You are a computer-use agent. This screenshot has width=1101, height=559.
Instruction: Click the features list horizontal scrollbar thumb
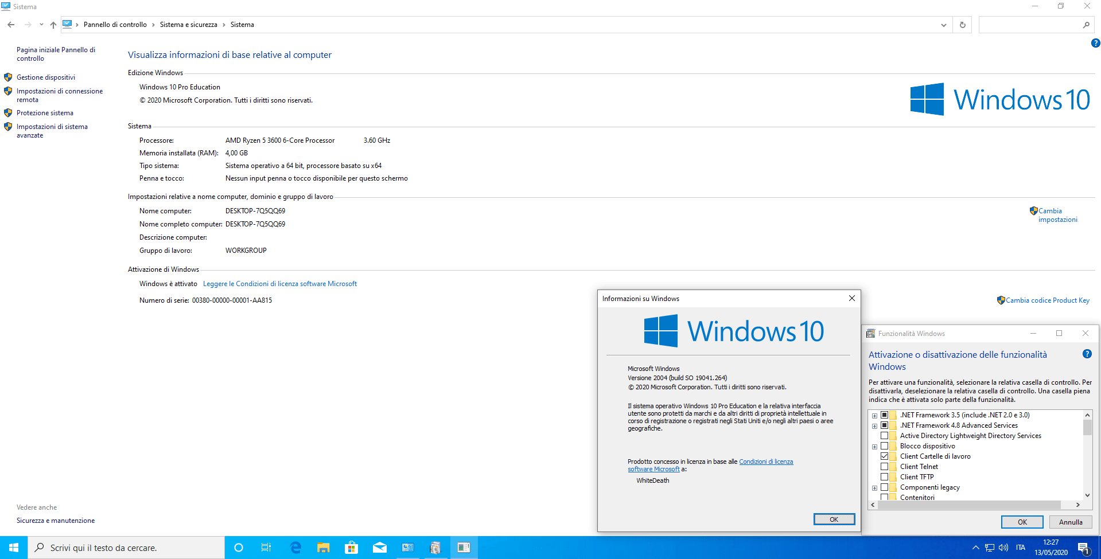969,505
